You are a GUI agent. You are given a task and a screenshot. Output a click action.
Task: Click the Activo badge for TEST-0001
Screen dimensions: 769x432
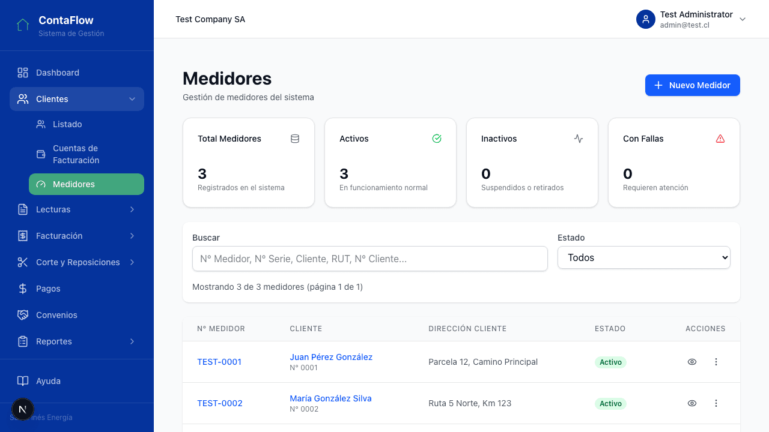(x=610, y=362)
